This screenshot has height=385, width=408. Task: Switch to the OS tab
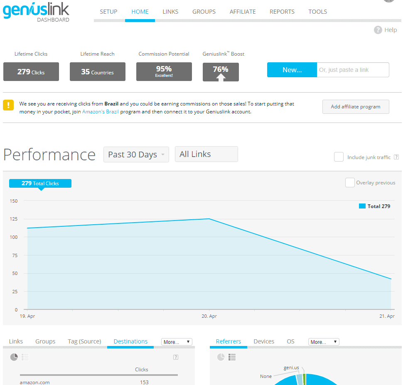(291, 341)
